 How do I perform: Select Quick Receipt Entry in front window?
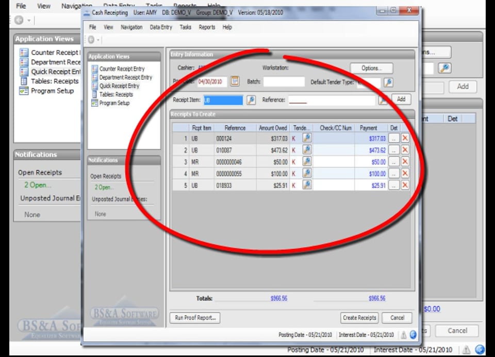click(x=119, y=86)
